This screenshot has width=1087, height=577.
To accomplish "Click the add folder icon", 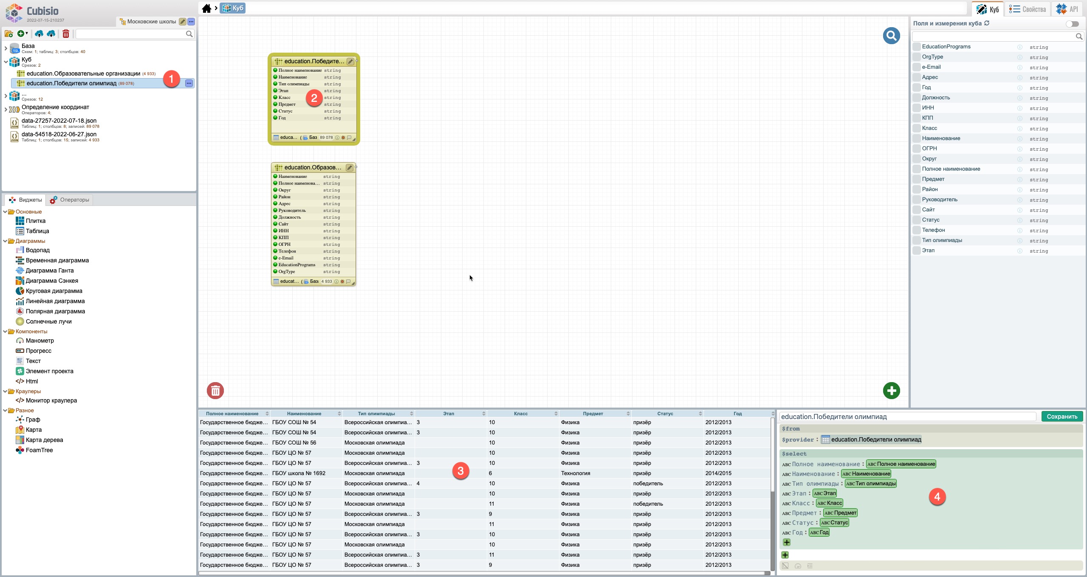I will point(8,34).
